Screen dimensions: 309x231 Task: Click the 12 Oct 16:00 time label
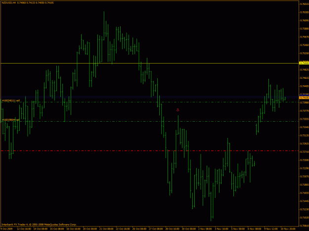click(x=24, y=229)
